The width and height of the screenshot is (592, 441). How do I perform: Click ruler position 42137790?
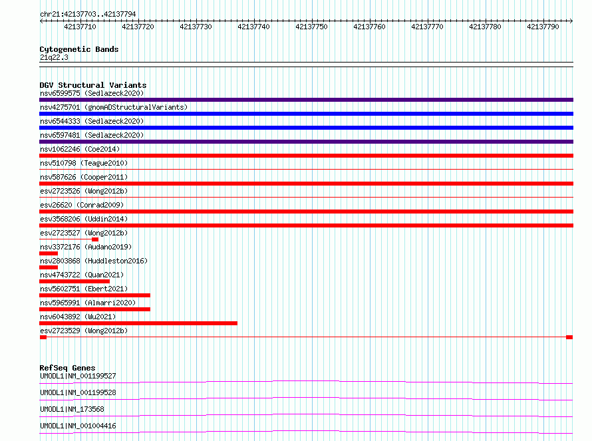[543, 27]
